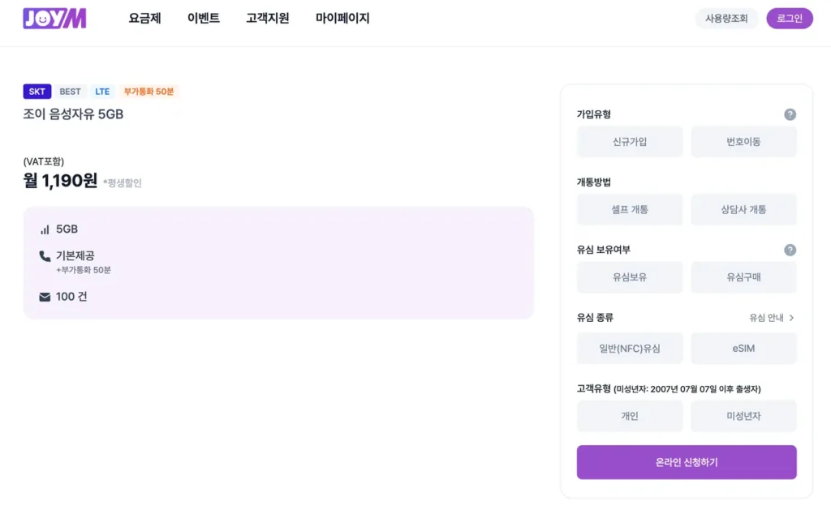831x510 pixels.
Task: Click the 개통방법 section label
Action: tap(593, 182)
